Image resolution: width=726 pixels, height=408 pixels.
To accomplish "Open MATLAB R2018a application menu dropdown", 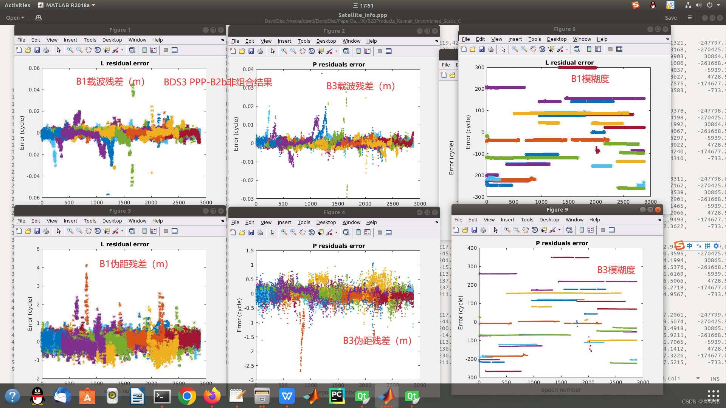I will point(67,5).
